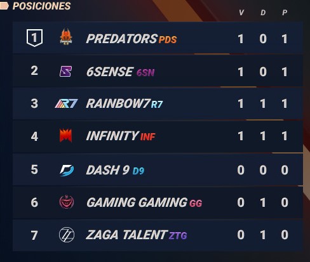This screenshot has width=310, height=262.
Task: Select the RAINBOW7 team name
Action: (118, 103)
